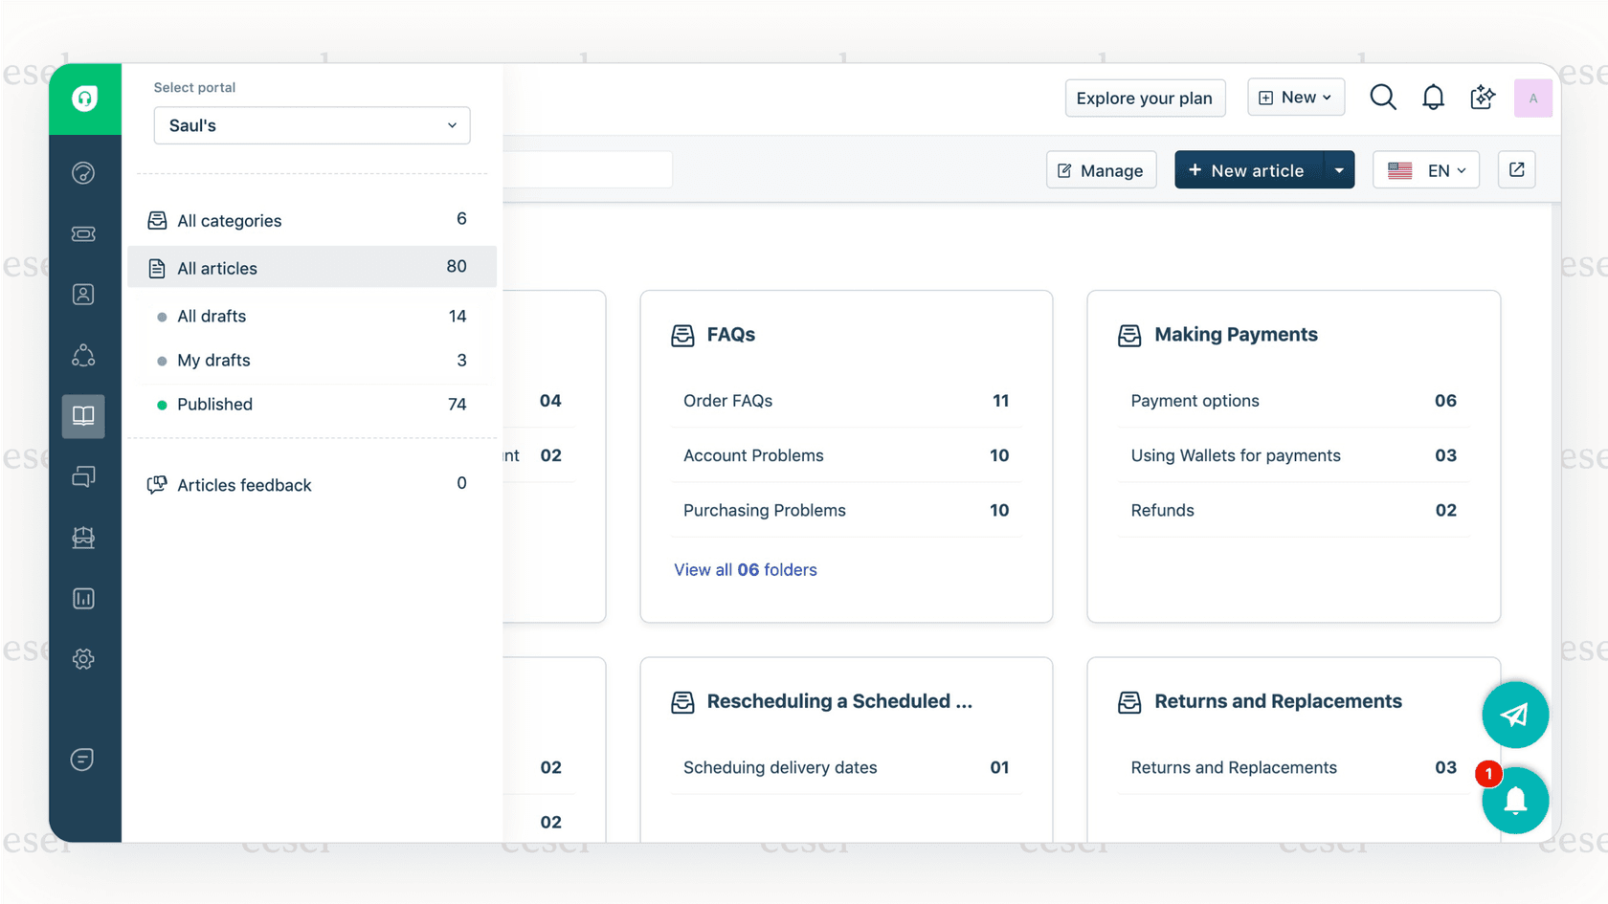Open the Conversations chat icon
This screenshot has width=1608, height=904.
point(83,476)
